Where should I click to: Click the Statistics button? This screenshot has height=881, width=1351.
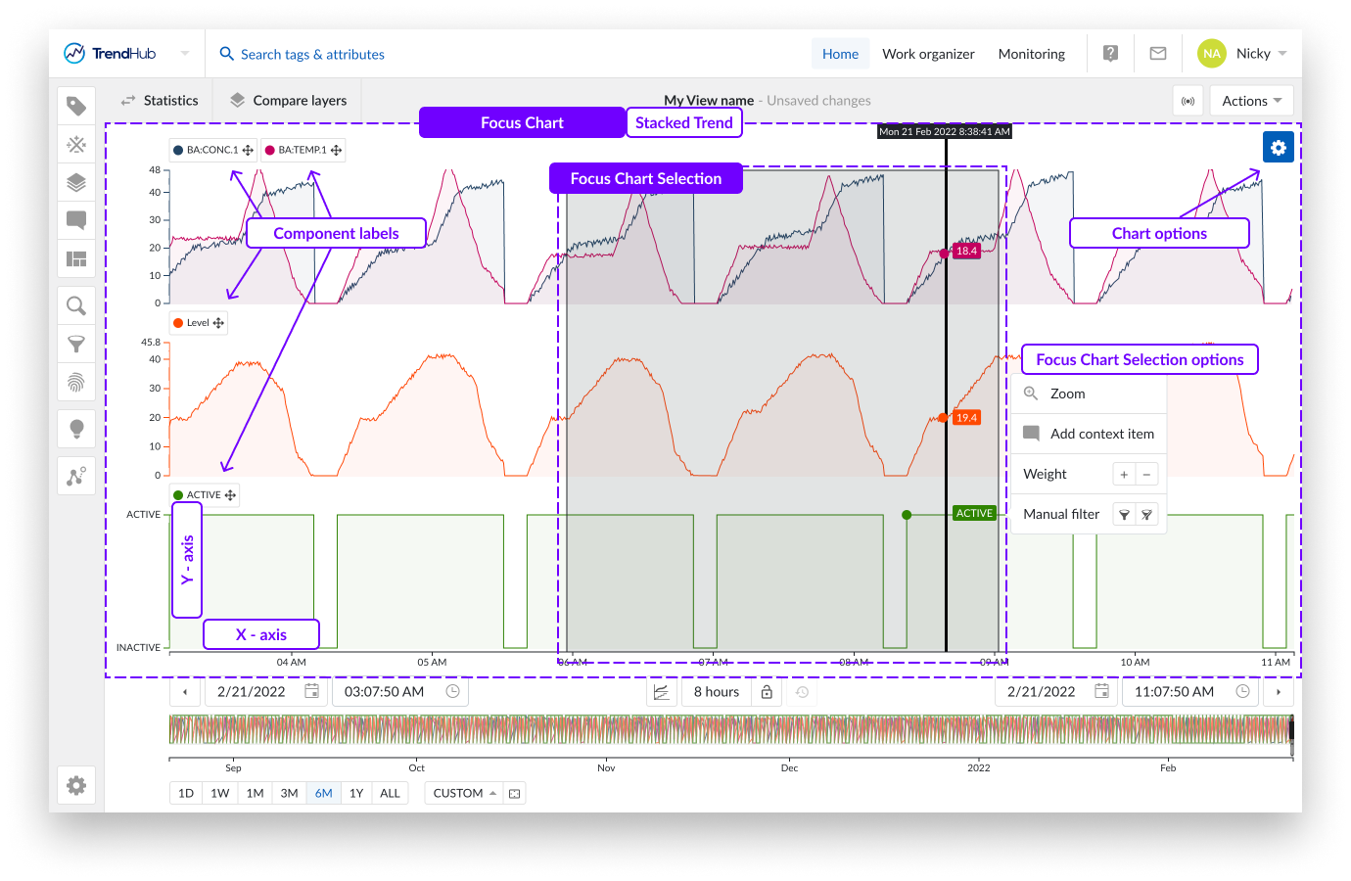(x=160, y=101)
